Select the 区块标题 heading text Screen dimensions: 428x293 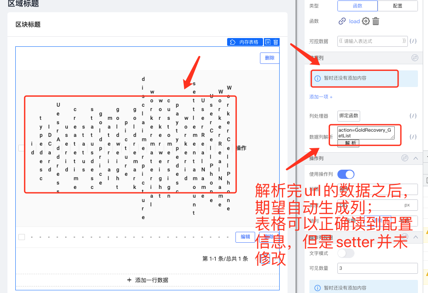pyautogui.click(x=28, y=24)
